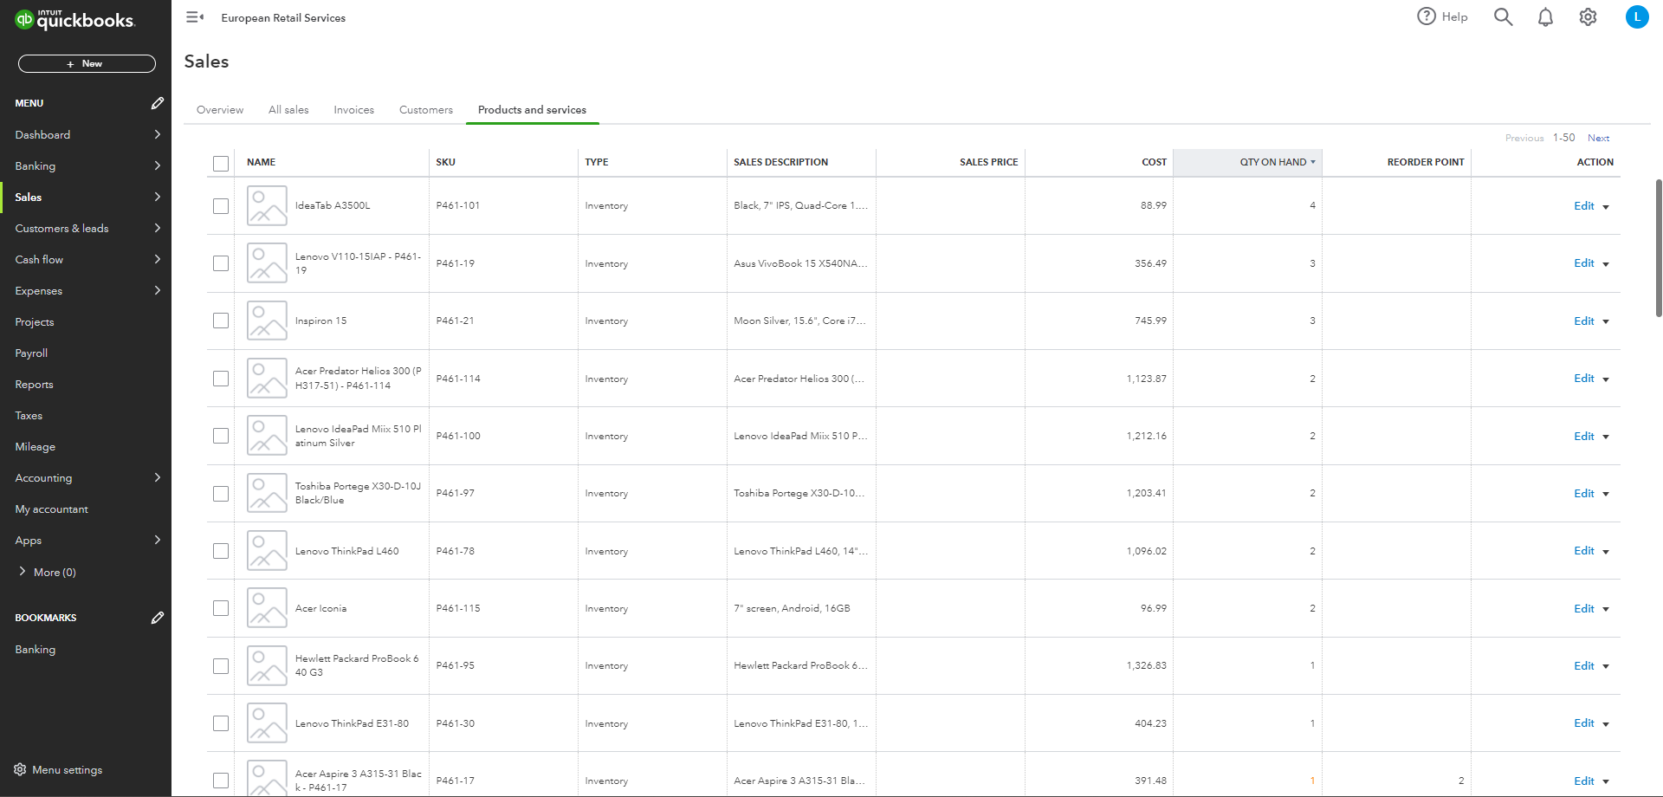The width and height of the screenshot is (1663, 797).
Task: Tick the select-all checkbox in header
Action: coord(221,163)
